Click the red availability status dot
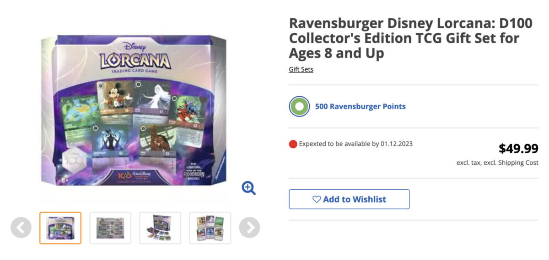Image resolution: width=549 pixels, height=260 pixels. point(293,144)
